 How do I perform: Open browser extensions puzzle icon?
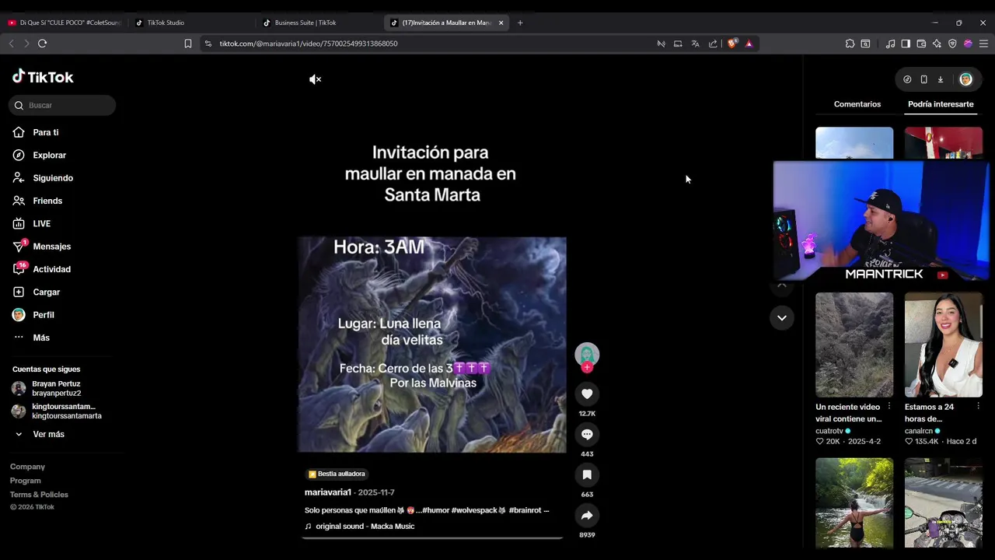pyautogui.click(x=850, y=44)
